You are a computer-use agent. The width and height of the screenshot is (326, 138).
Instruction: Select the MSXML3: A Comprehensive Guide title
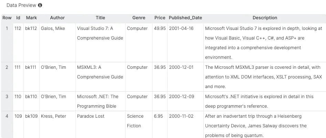100,72
